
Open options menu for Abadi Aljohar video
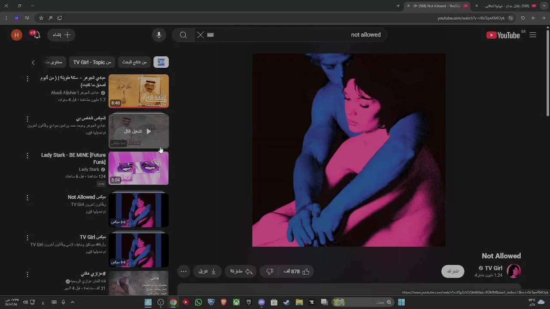pos(27,79)
